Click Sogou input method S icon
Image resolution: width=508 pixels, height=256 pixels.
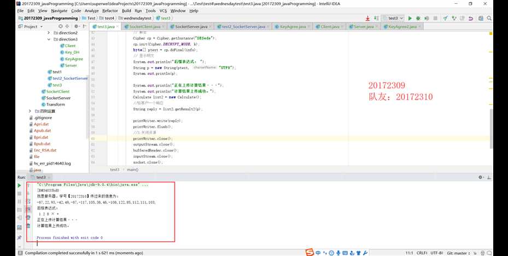pyautogui.click(x=310, y=252)
